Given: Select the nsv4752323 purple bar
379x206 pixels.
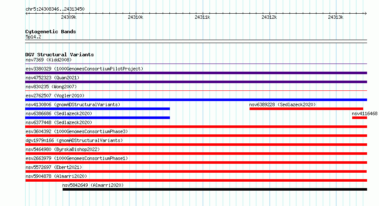Looking at the screenshot, I should pyautogui.click(x=196, y=82).
